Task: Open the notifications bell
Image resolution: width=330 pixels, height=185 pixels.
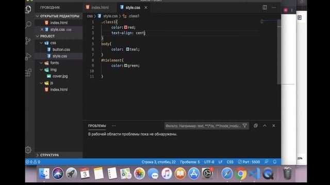Action: (x=275, y=162)
